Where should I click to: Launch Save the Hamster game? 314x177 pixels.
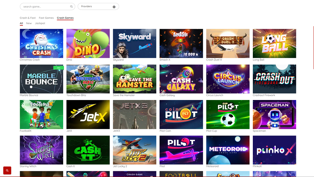[x=134, y=79]
